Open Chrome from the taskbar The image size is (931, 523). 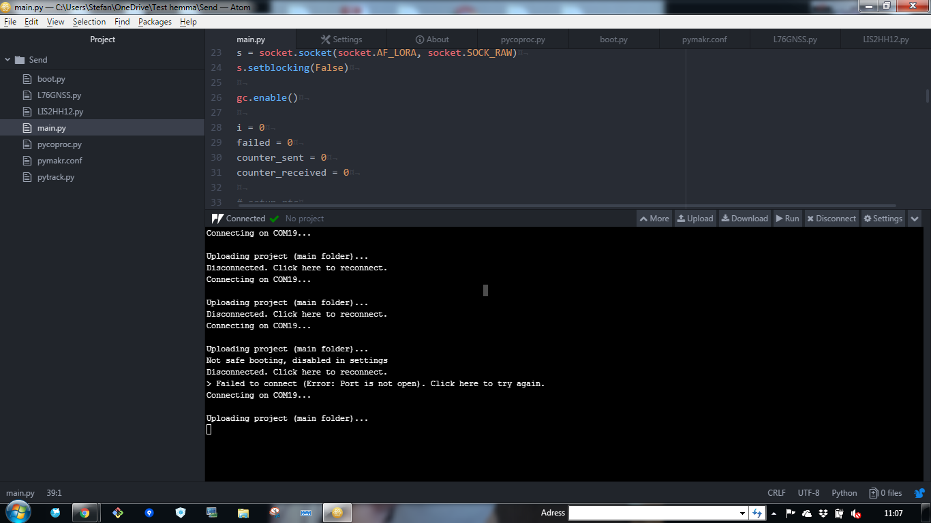coord(85,513)
